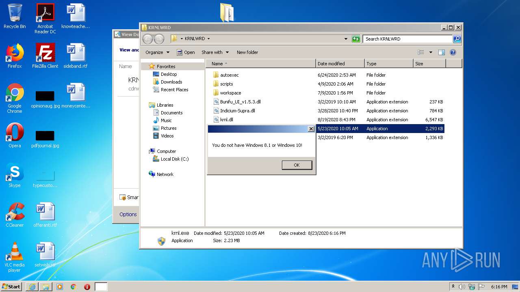Open the Organize menu

click(157, 52)
